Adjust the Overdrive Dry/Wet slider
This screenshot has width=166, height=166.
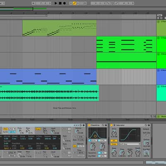(x=102, y=156)
